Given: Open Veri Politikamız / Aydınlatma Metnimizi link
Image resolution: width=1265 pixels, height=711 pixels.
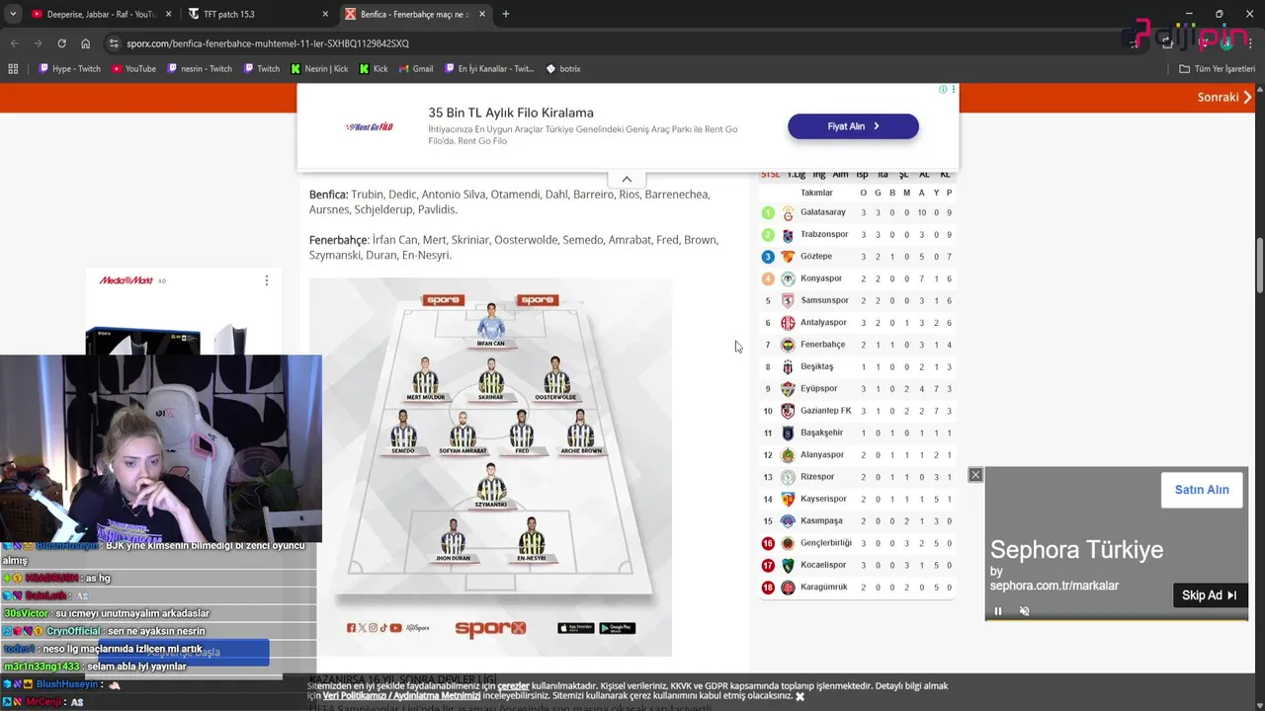Looking at the screenshot, I should [x=401, y=696].
